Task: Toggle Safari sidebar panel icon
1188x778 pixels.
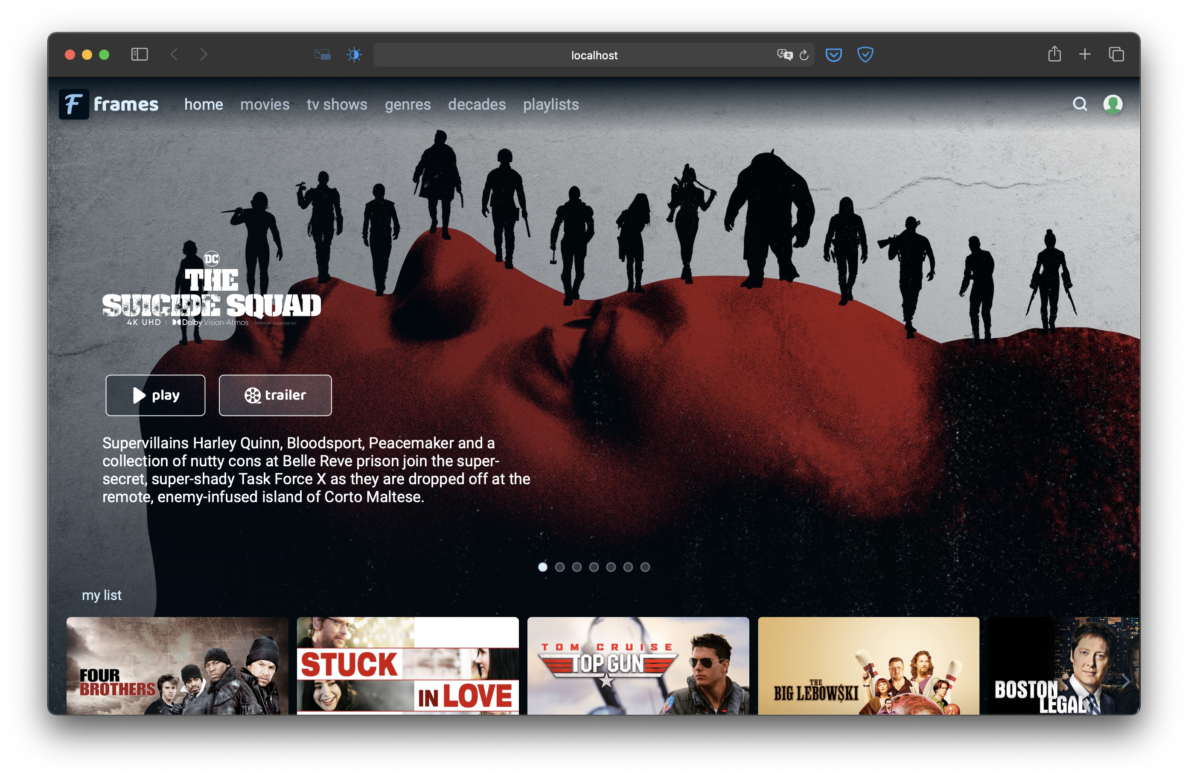Action: [139, 54]
